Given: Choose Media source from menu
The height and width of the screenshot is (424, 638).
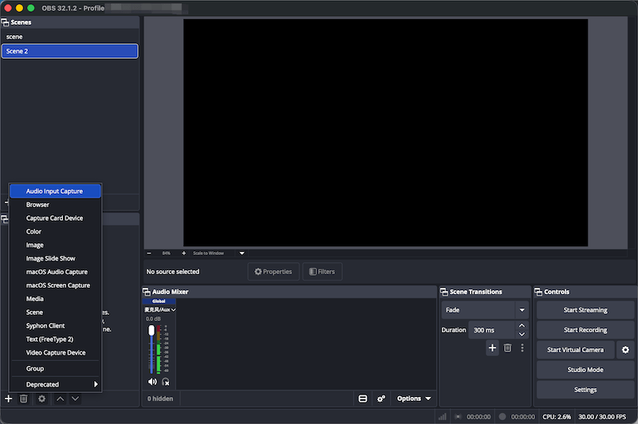Looking at the screenshot, I should coord(55,298).
